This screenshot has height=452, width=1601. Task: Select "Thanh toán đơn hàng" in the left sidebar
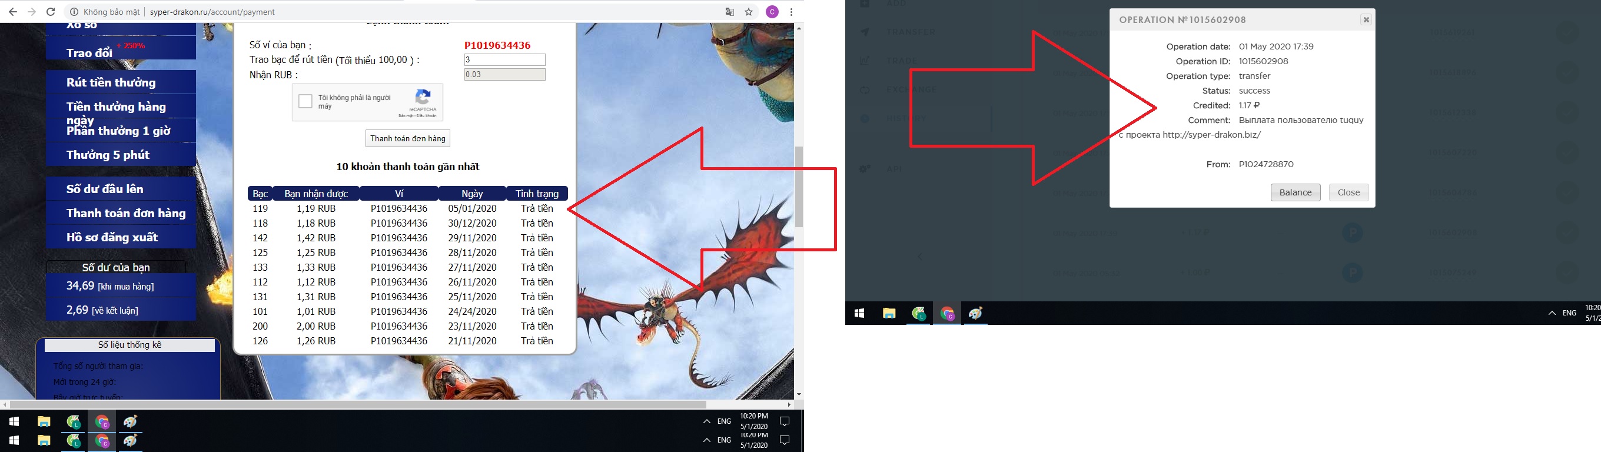[121, 213]
